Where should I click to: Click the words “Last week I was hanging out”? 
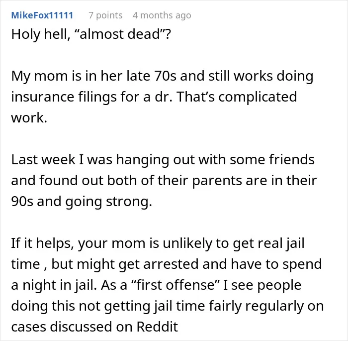pyautogui.click(x=101, y=160)
